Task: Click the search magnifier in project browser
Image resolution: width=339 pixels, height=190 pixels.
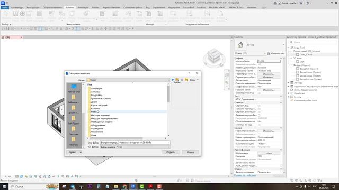Action: (291, 42)
